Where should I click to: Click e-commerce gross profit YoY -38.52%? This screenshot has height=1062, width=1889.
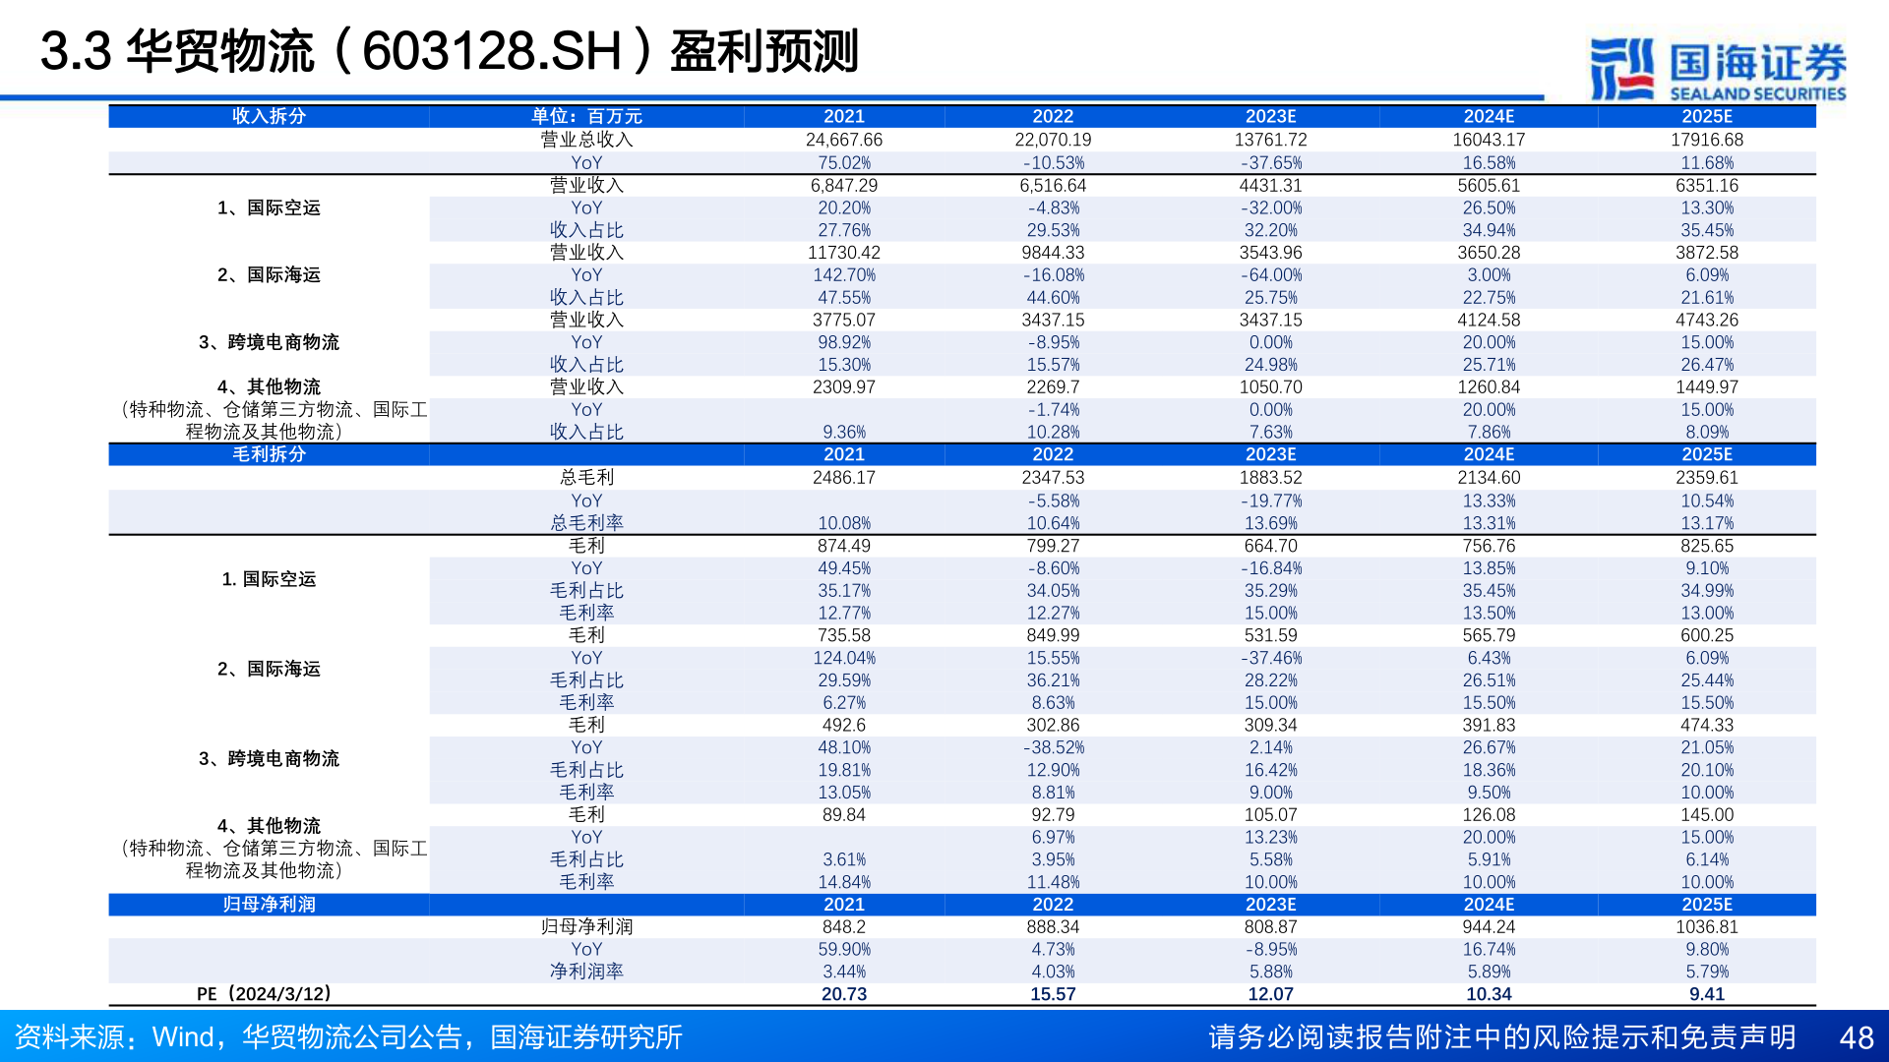(x=1053, y=747)
